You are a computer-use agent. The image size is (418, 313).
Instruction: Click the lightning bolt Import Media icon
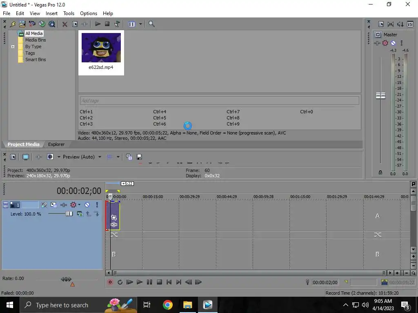tap(13, 24)
